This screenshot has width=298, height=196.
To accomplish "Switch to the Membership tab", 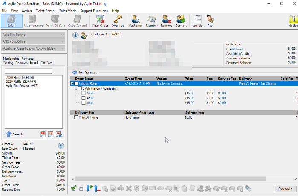I will click(11, 59).
